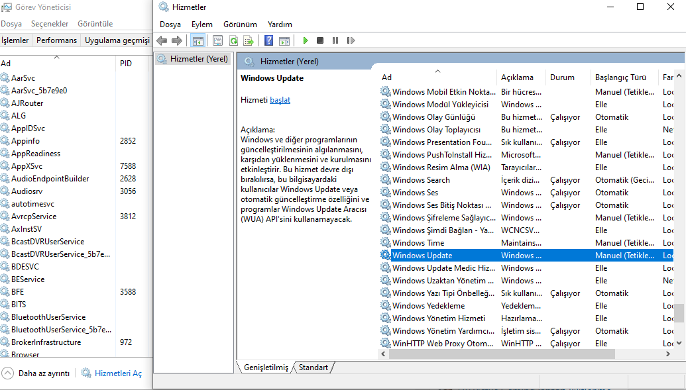This screenshot has width=686, height=390.
Task: Restart the service with the restart icon
Action: 351,40
